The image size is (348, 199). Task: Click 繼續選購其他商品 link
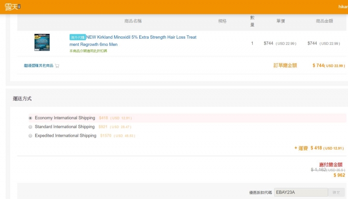(39, 65)
